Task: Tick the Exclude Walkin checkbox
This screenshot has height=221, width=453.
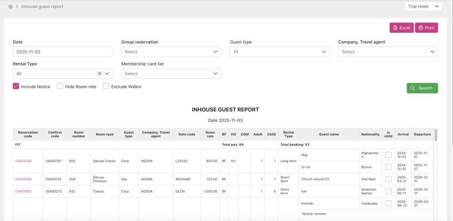Action: point(106,87)
